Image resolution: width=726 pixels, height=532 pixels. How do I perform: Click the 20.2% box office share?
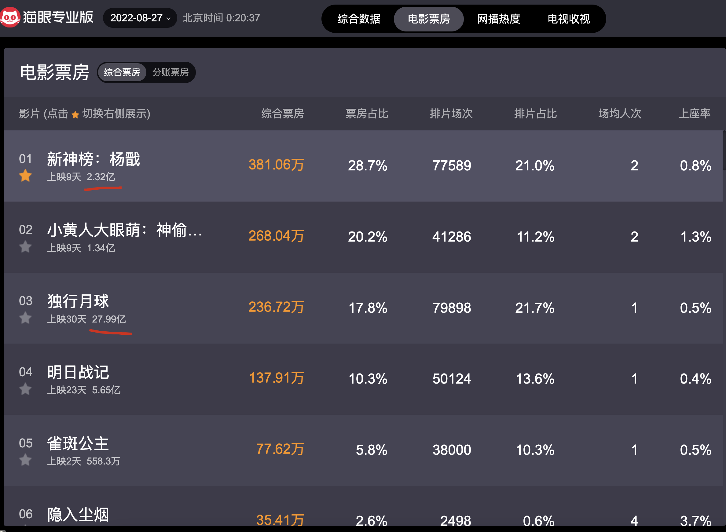368,237
